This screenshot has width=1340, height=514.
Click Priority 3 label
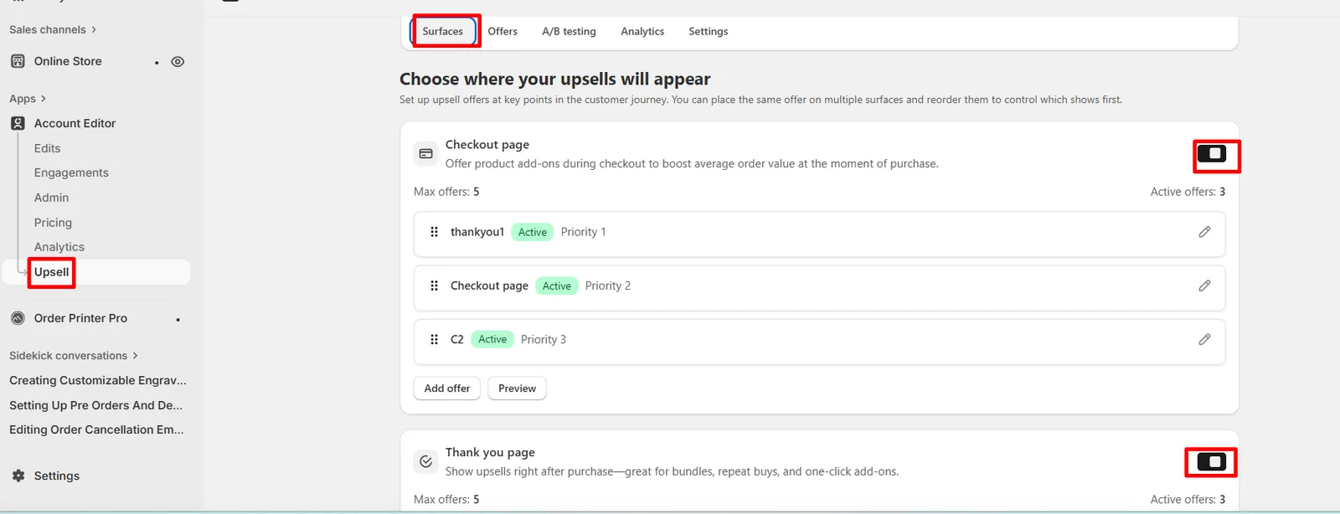544,339
